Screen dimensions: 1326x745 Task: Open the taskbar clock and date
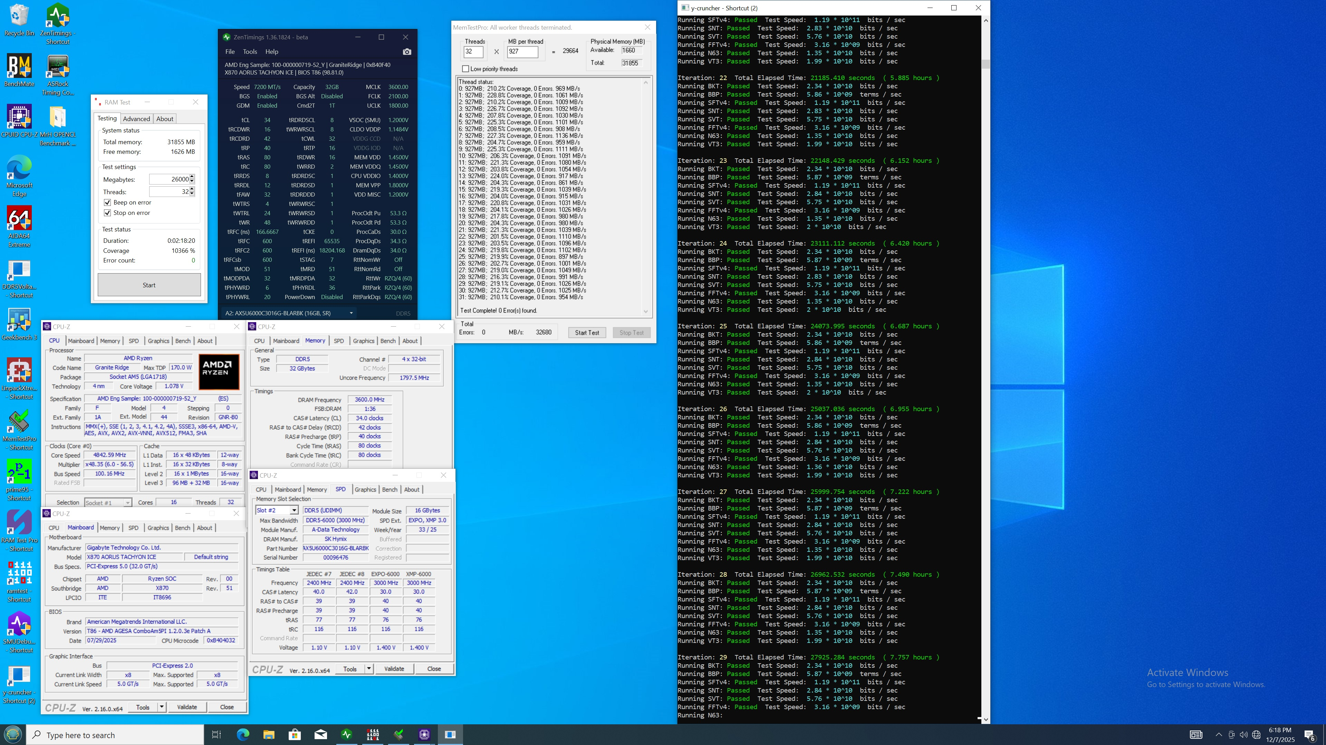tap(1280, 735)
